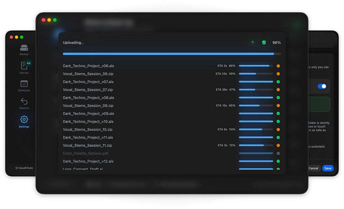Click the green checkmark beside Dark_Techno_Project_v08.als
Viewport: 344px width, 209px height.
point(278,97)
